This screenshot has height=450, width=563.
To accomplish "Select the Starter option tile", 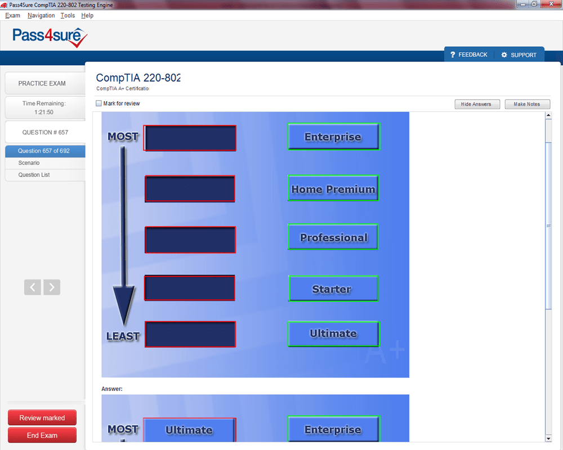I will (333, 289).
